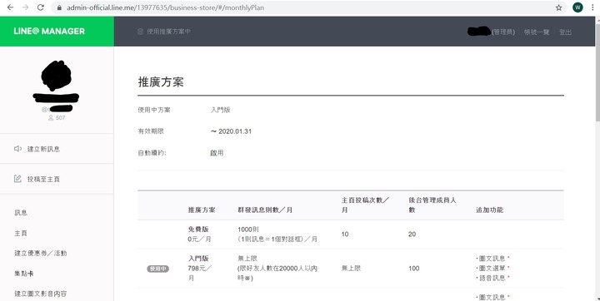This screenshot has height=301, width=600.
Task: Click the 免費版 0元／月 plan cell
Action: click(x=199, y=234)
